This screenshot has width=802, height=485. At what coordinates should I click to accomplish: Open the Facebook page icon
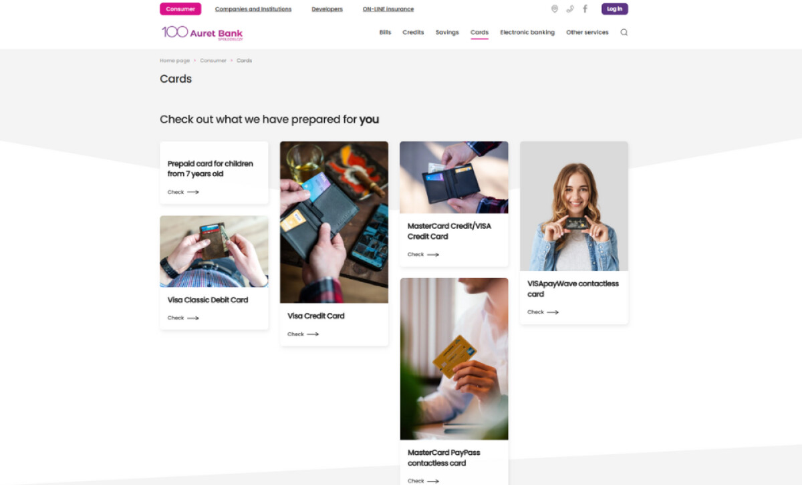click(x=585, y=9)
